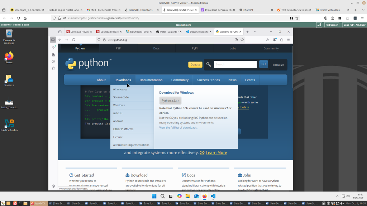Toggle the Firefox sidebar panel button

[x=53, y=40]
